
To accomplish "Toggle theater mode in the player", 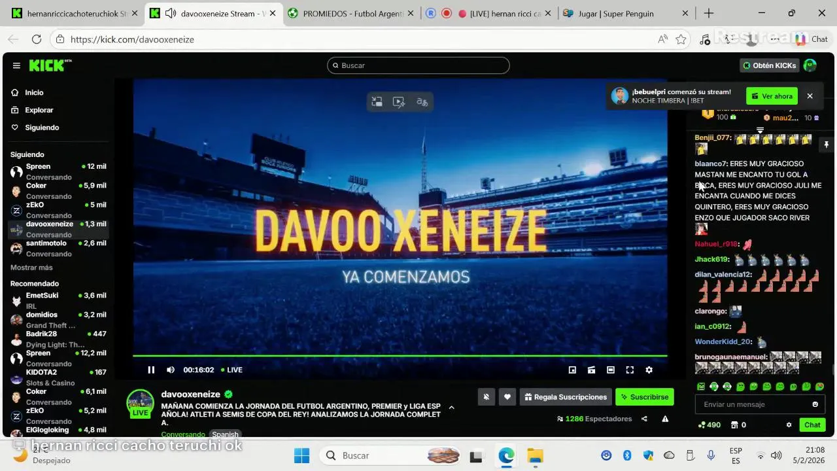I will click(611, 370).
